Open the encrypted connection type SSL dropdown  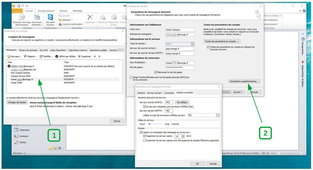tap(217, 115)
